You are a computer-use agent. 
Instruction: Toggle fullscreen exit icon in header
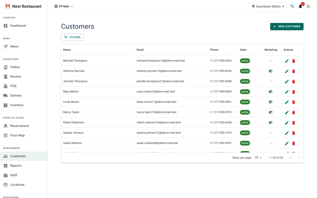(x=308, y=6)
